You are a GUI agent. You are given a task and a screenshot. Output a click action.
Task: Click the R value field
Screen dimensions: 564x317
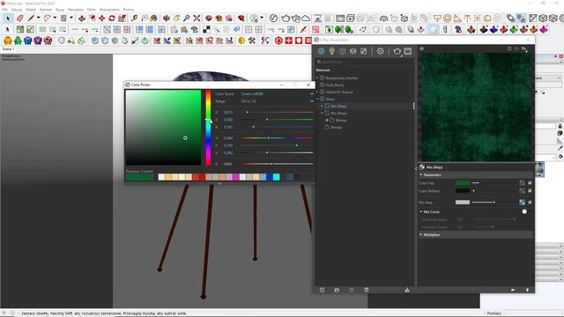click(228, 112)
